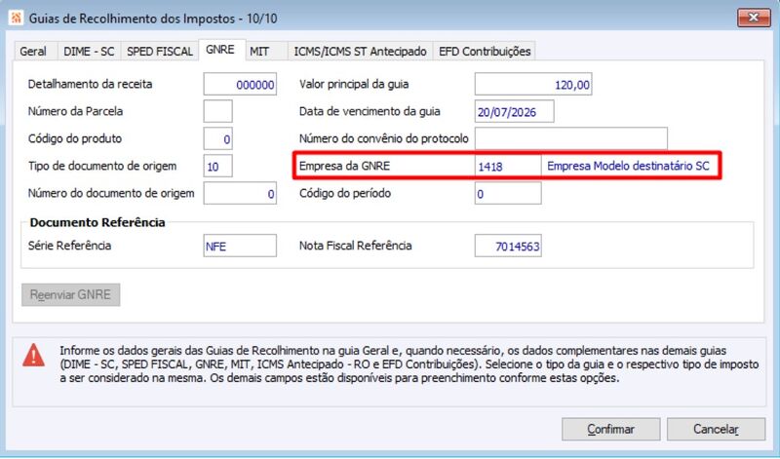Open the MIT tab
This screenshot has width=780, height=459.
point(259,52)
